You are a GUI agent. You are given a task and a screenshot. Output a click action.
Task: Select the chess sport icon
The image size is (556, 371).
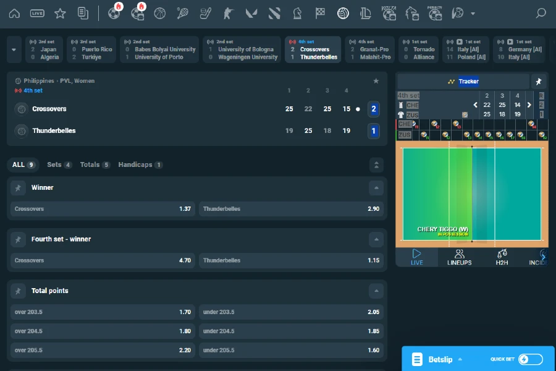[x=297, y=13]
